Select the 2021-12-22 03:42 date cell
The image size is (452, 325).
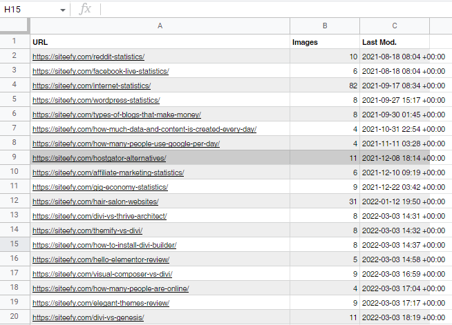[404, 187]
